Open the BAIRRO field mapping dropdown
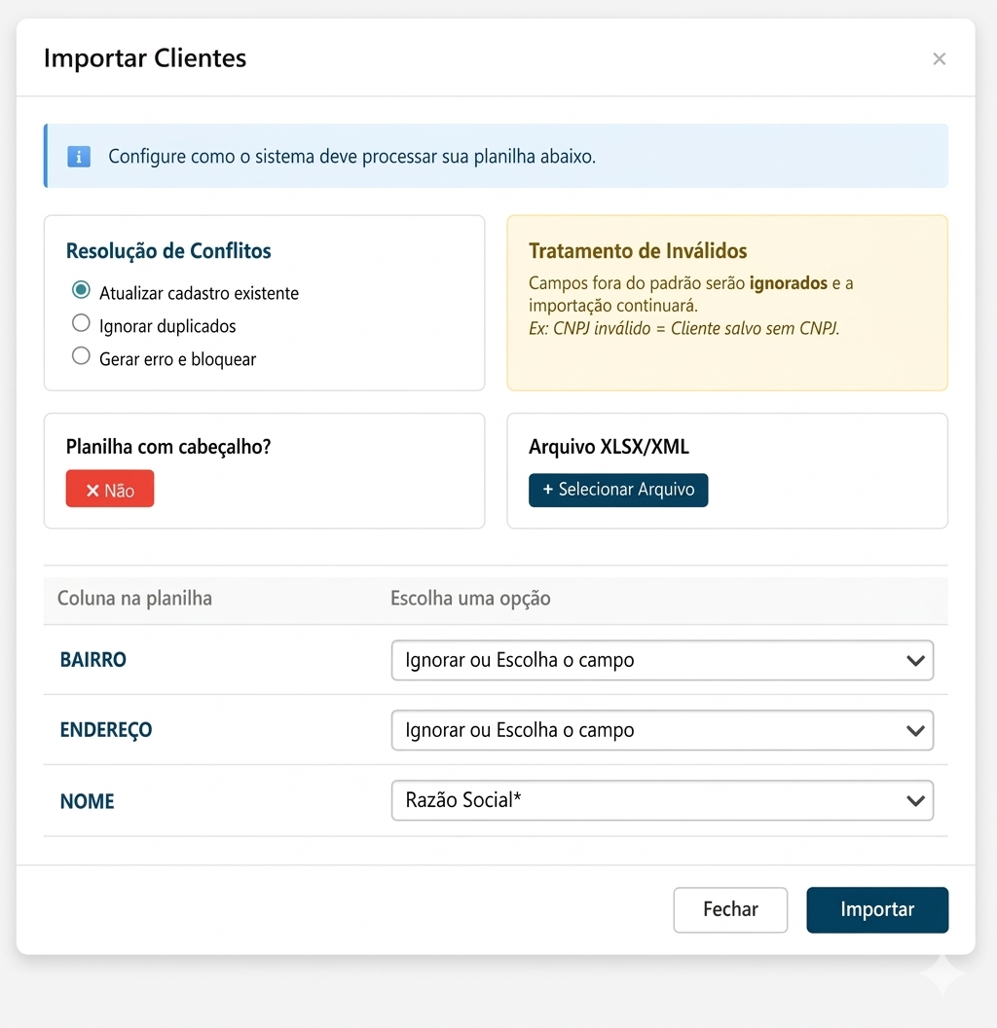997x1028 pixels. click(662, 660)
